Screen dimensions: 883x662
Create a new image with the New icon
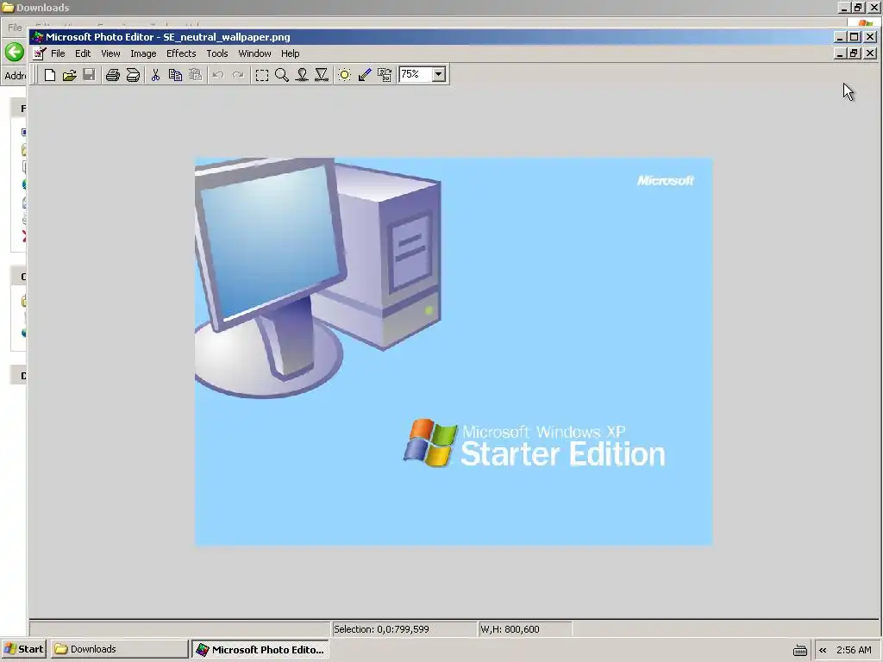tap(49, 75)
